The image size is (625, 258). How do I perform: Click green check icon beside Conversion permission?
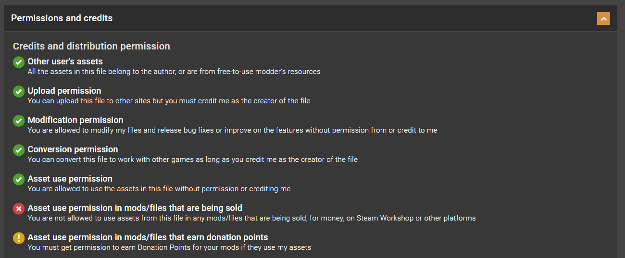click(x=19, y=150)
